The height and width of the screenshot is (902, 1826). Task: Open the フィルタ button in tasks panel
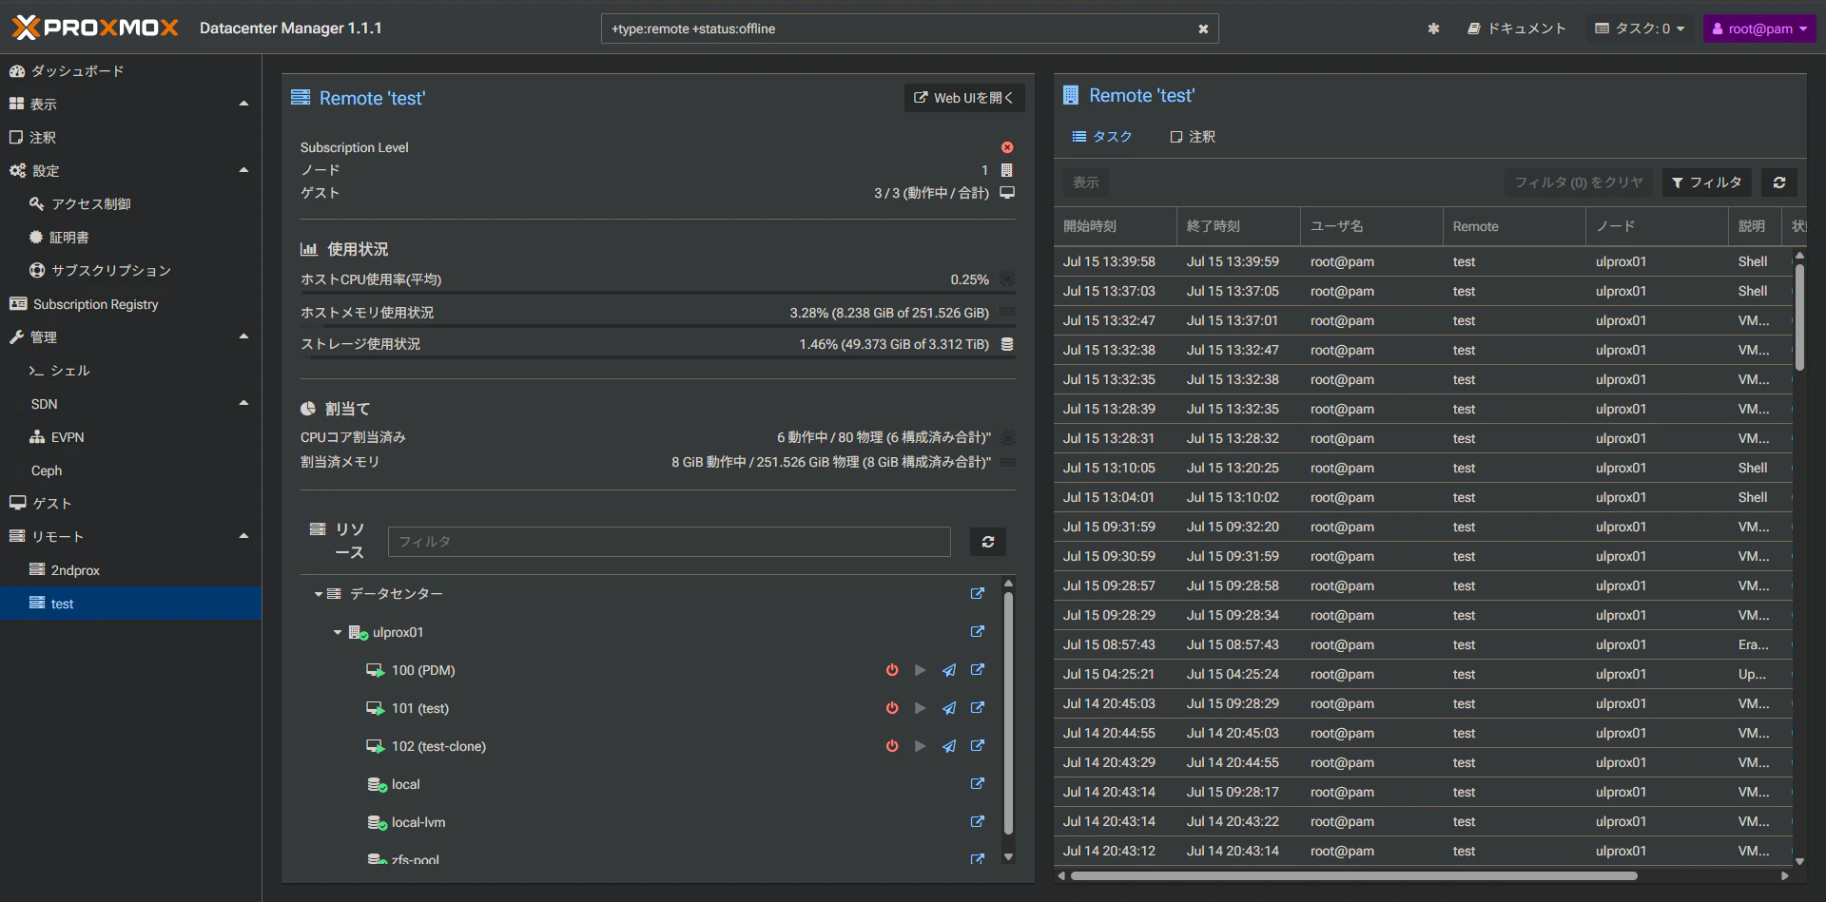(x=1706, y=182)
